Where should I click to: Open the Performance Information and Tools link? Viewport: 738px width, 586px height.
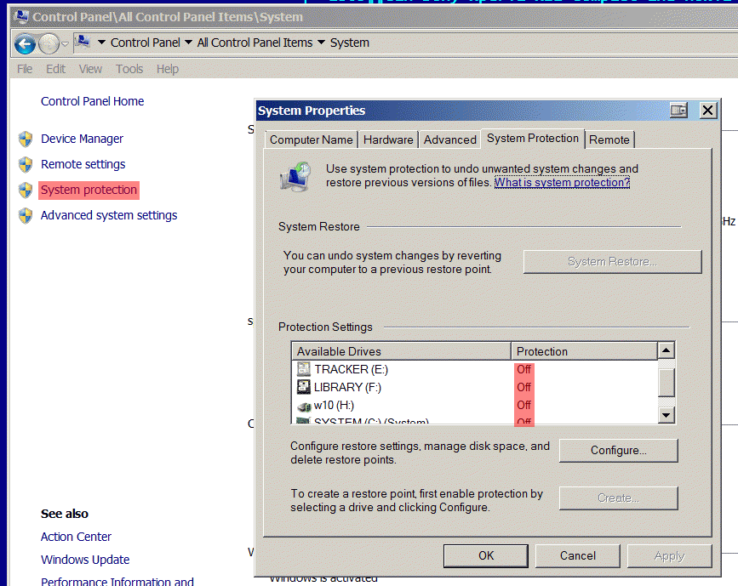(117, 581)
